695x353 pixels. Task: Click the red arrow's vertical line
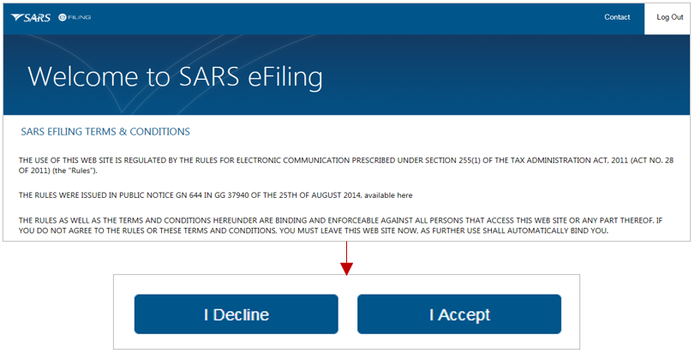(346, 253)
